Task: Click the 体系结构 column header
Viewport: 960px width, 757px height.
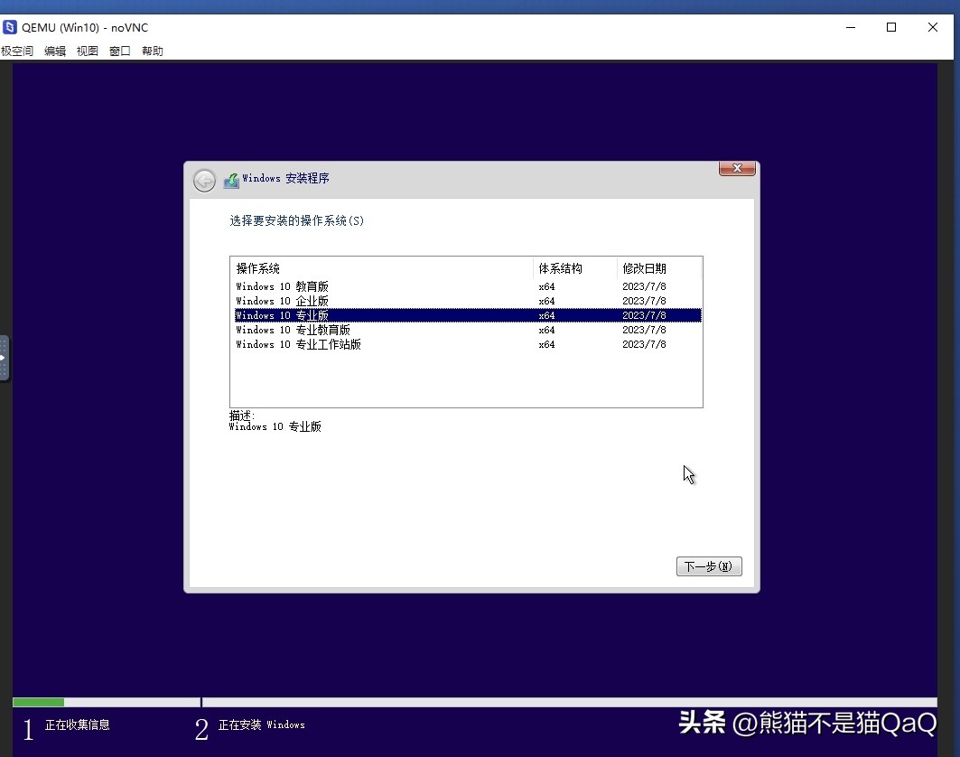Action: (575, 268)
